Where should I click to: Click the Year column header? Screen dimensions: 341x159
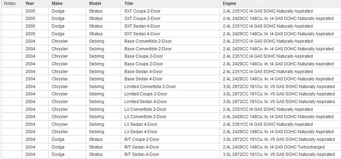point(30,3)
